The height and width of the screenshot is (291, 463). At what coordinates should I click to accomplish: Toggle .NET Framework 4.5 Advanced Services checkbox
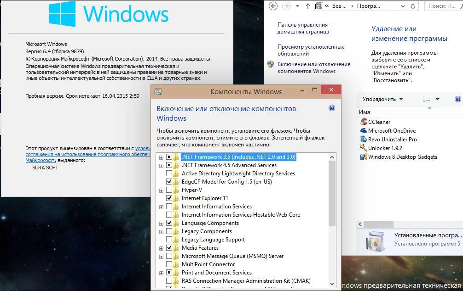coord(169,165)
